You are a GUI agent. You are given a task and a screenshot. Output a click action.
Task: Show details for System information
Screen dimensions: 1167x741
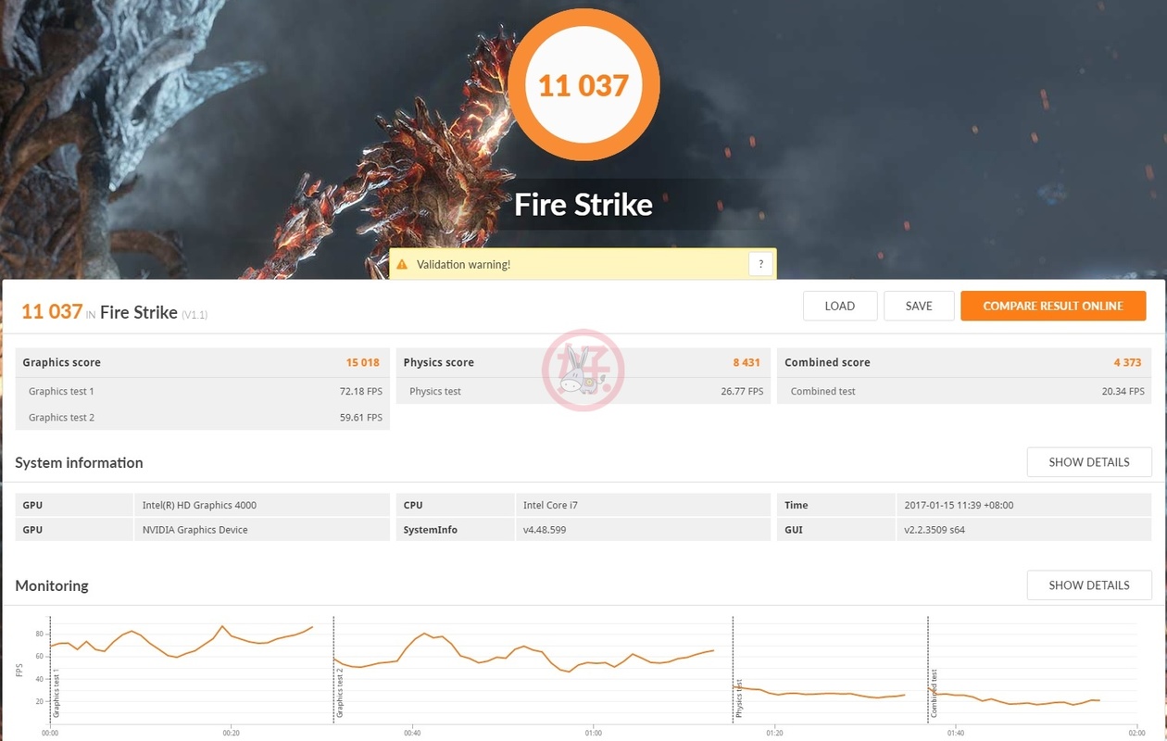click(1089, 462)
